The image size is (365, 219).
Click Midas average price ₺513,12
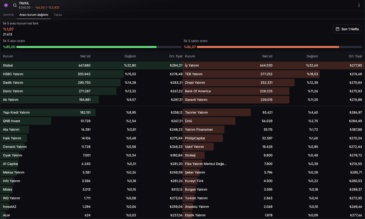(177, 189)
